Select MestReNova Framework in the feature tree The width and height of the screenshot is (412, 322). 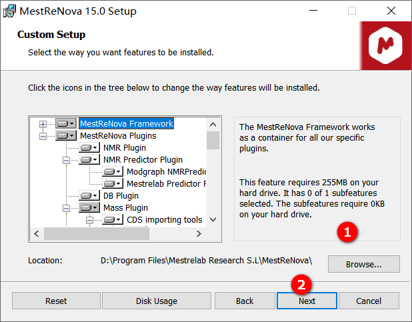pos(127,123)
